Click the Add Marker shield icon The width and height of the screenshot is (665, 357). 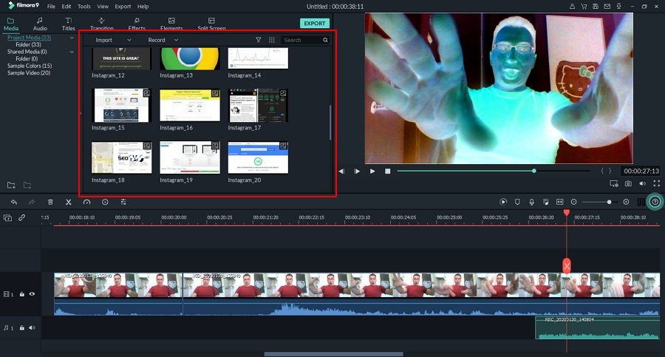click(517, 202)
